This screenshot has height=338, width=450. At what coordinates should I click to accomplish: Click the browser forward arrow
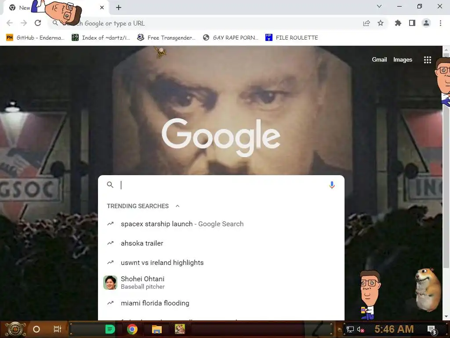(24, 23)
